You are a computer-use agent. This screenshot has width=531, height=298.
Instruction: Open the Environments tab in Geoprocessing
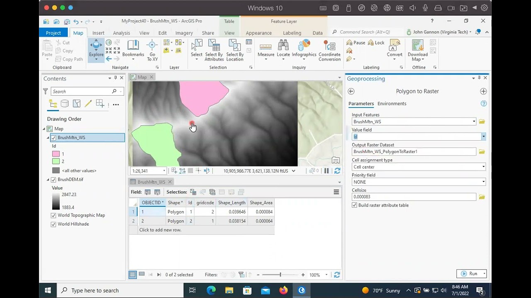392,103
